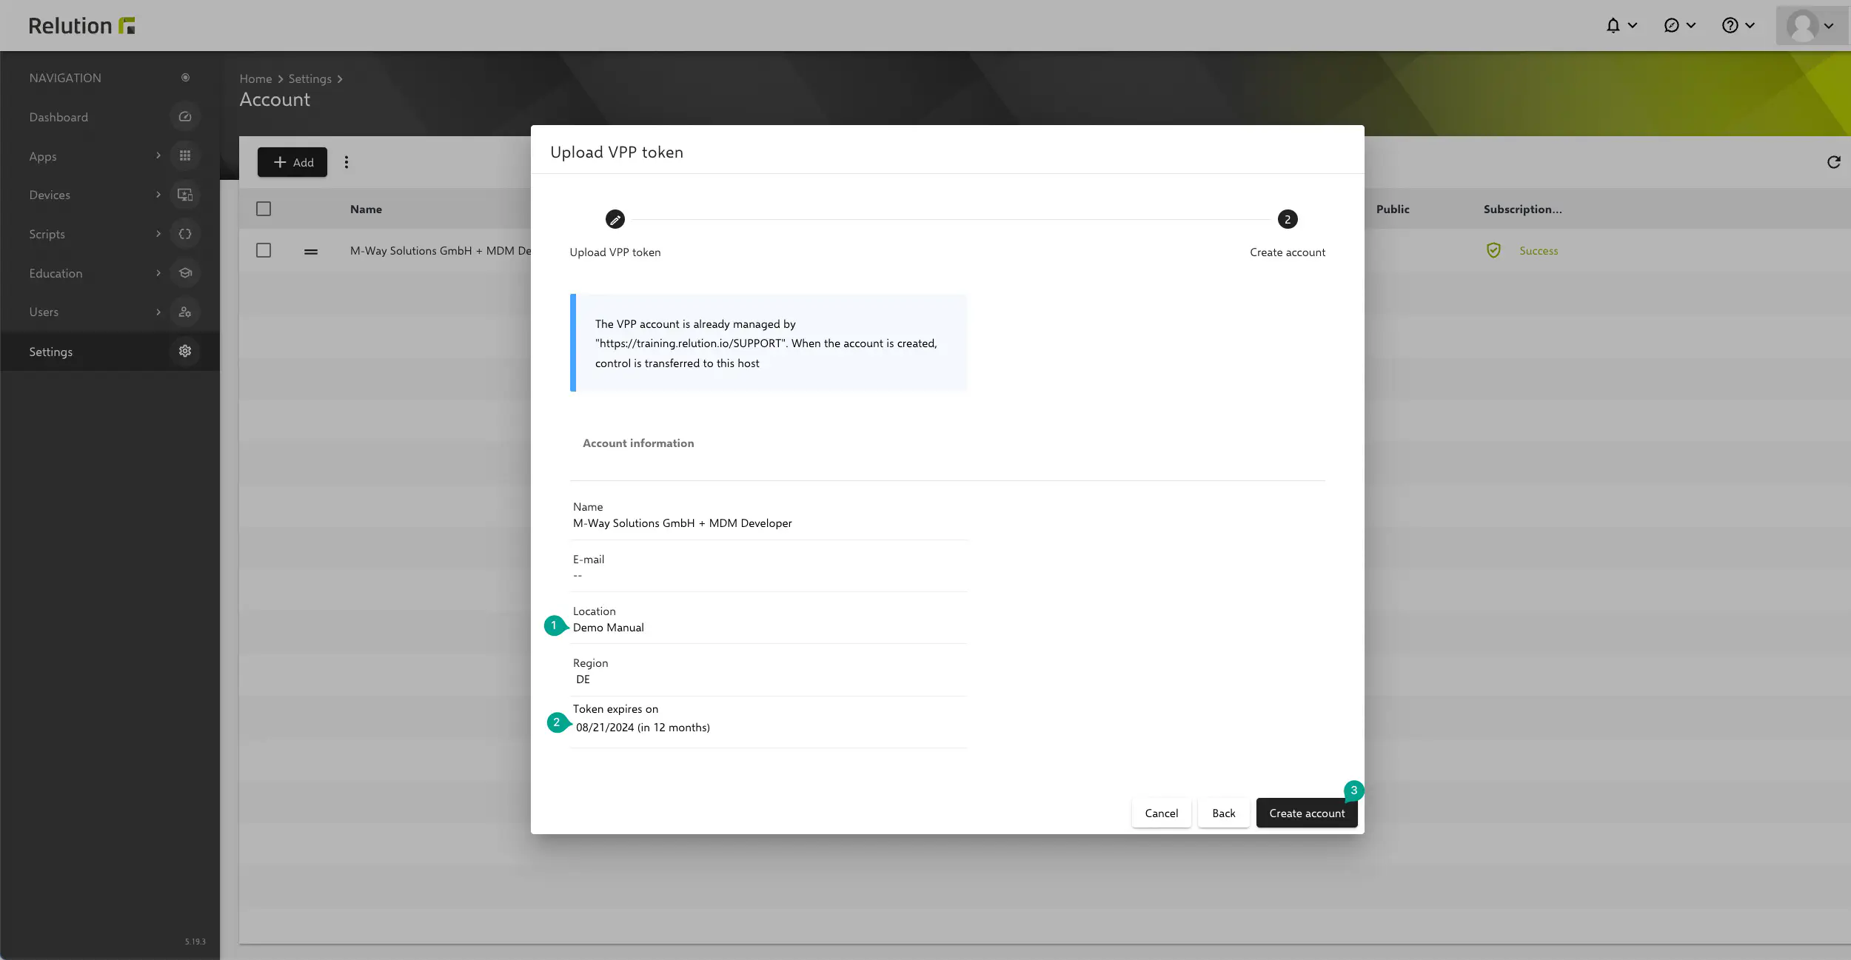Open the three-dot more actions menu
This screenshot has width=1851, height=960.
tap(347, 162)
